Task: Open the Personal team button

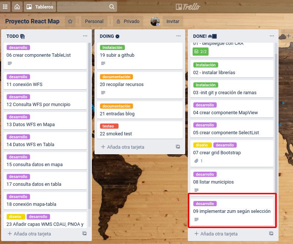Action: click(94, 22)
